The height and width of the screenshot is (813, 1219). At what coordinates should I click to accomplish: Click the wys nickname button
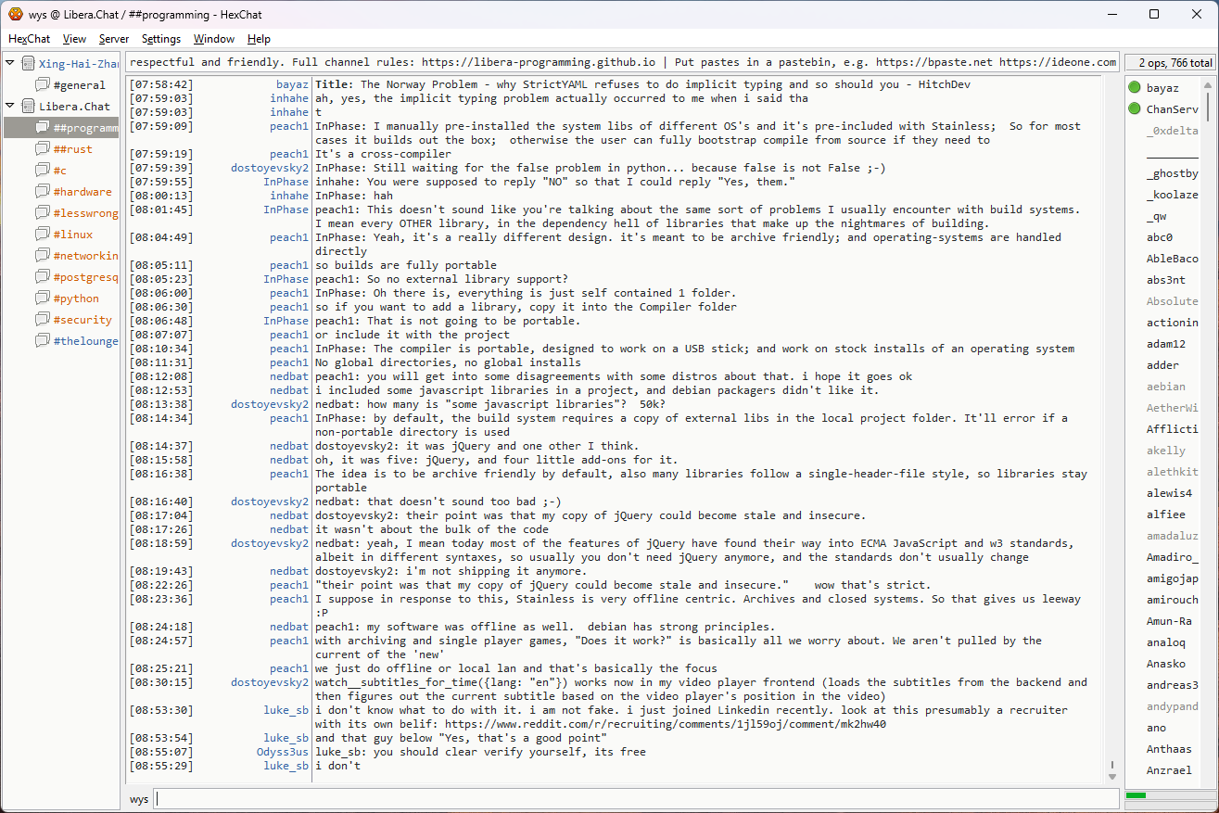[139, 799]
